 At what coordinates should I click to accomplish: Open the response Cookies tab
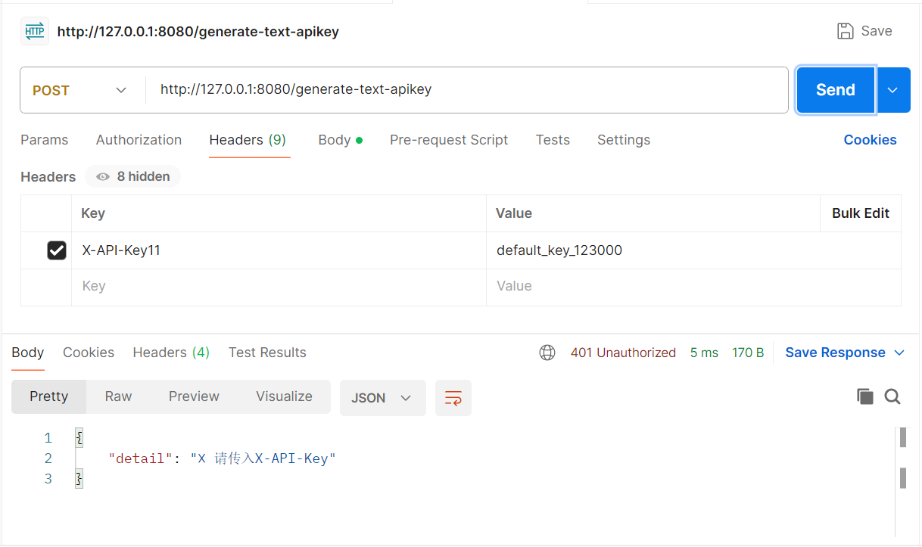point(89,353)
